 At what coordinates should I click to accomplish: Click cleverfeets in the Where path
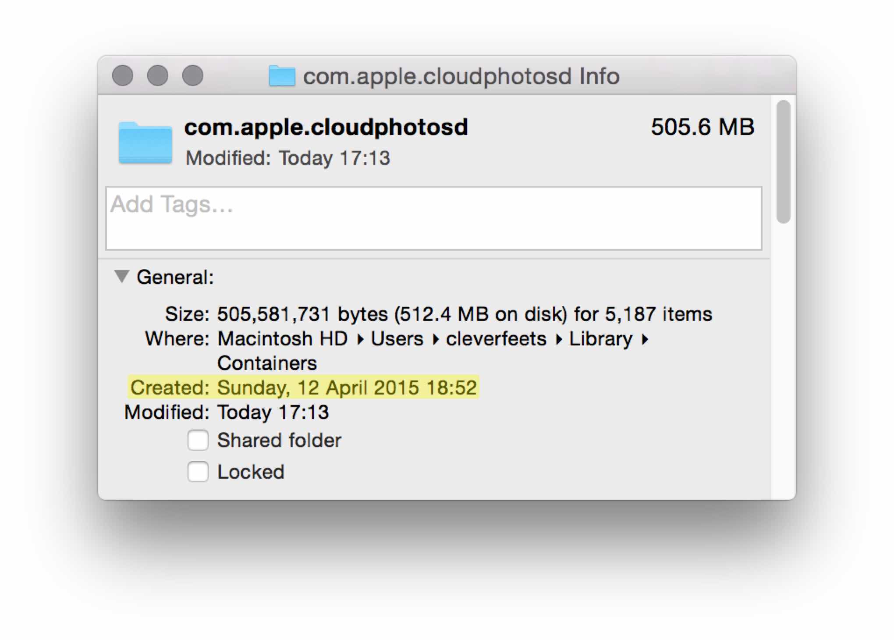tap(496, 339)
